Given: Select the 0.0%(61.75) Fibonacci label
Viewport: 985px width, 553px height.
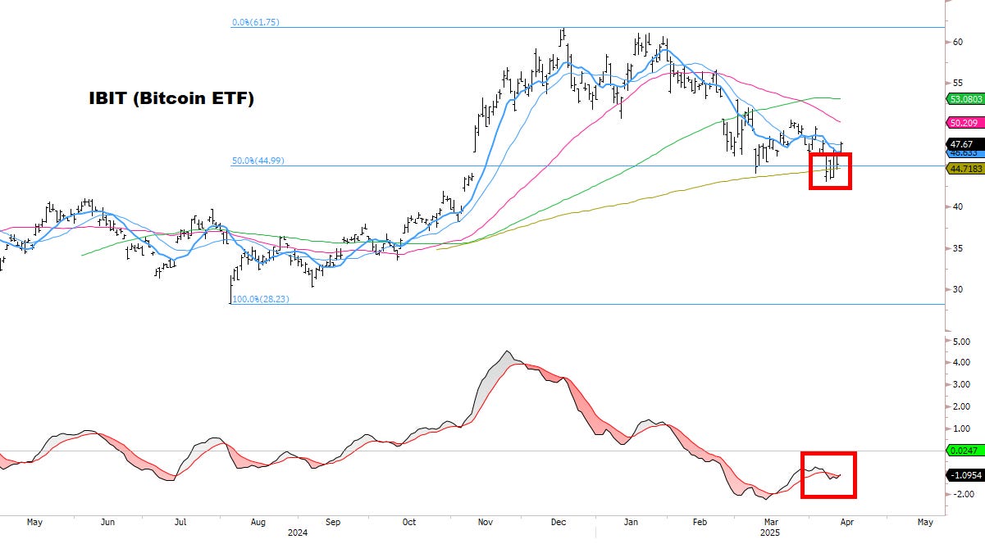Looking at the screenshot, I should [x=256, y=22].
